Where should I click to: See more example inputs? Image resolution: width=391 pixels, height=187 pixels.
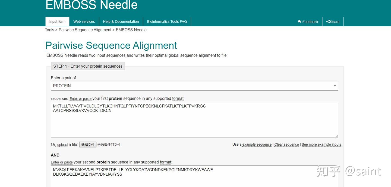click(321, 145)
